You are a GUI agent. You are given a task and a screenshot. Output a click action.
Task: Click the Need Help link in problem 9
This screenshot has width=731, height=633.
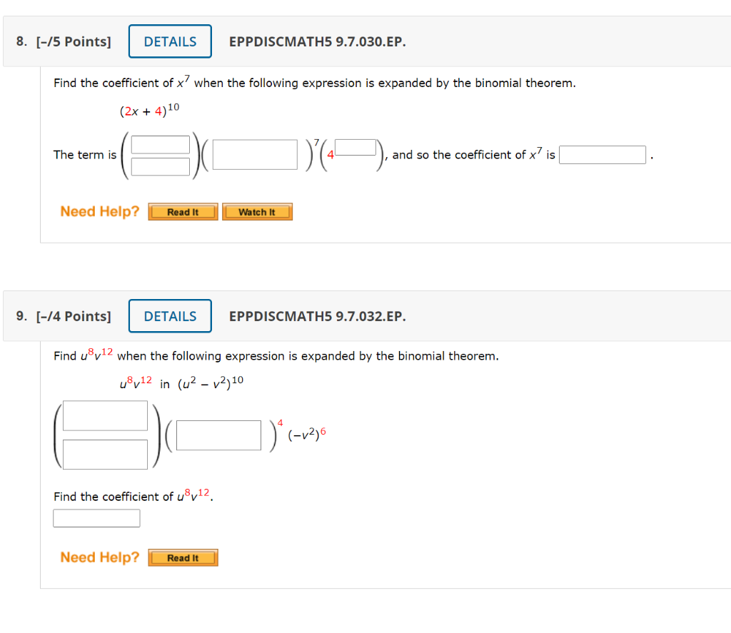[x=99, y=557]
